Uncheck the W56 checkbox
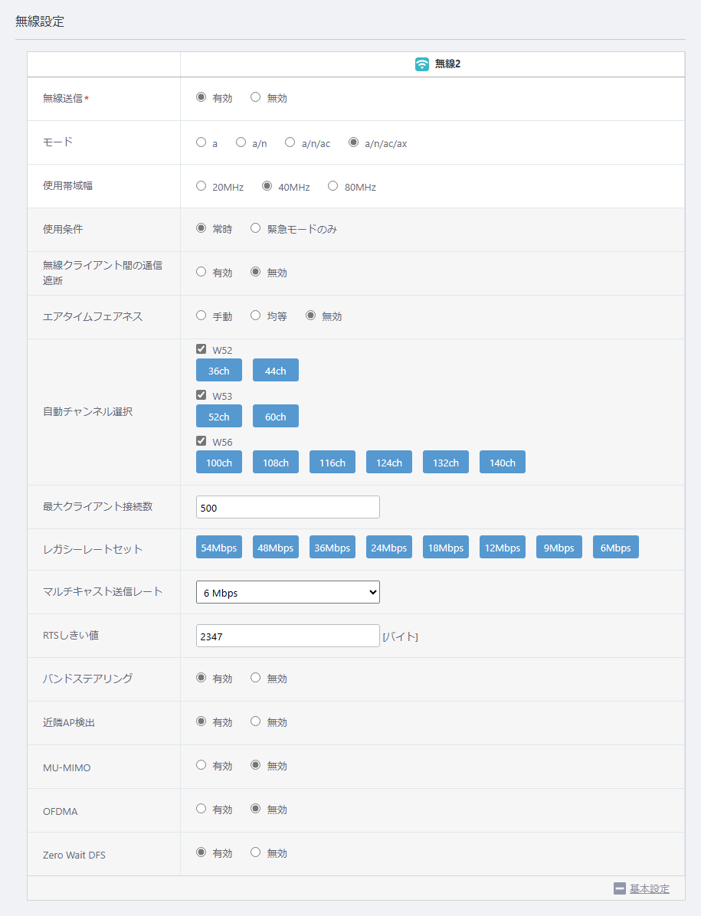Screen dimensions: 701x916 (201, 440)
